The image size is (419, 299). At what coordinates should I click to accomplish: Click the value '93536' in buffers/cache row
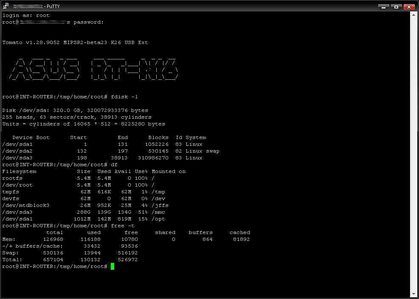129,246
